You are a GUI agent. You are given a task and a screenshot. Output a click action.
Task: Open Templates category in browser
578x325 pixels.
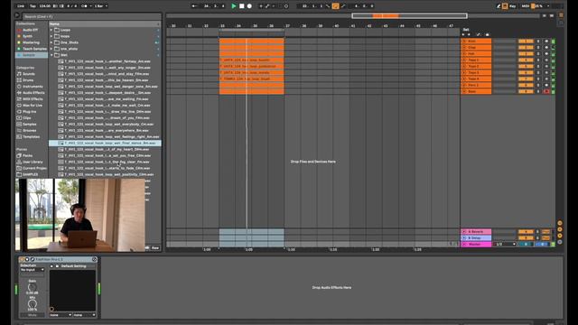pos(31,136)
